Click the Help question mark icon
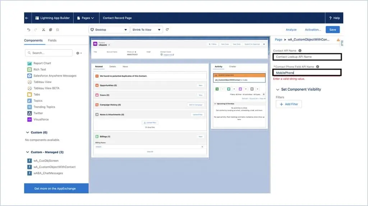Image resolution: width=368 pixels, height=206 pixels. click(330, 18)
